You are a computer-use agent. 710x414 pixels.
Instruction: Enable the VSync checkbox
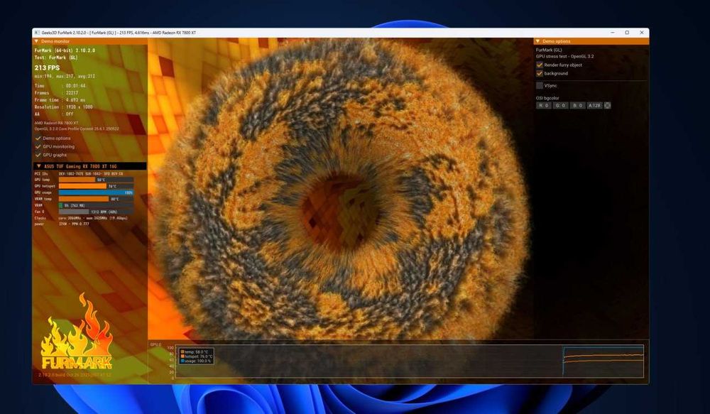[540, 86]
